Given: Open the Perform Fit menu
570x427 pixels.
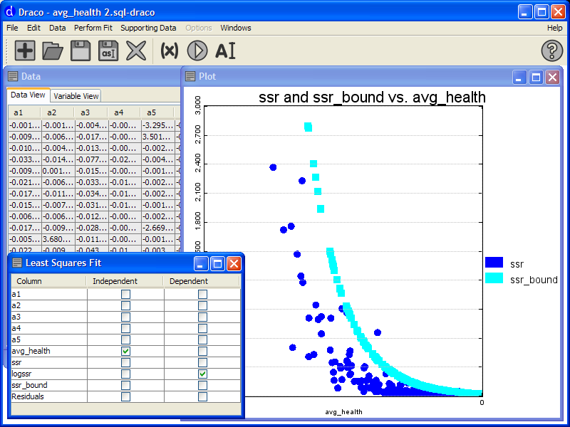Looking at the screenshot, I should (93, 28).
